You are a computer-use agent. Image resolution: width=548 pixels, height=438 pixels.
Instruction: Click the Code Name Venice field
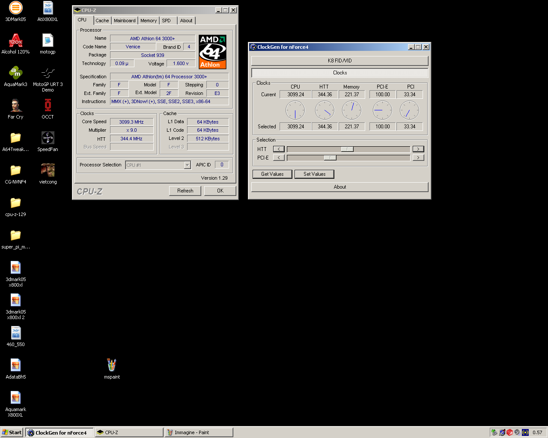coord(133,47)
